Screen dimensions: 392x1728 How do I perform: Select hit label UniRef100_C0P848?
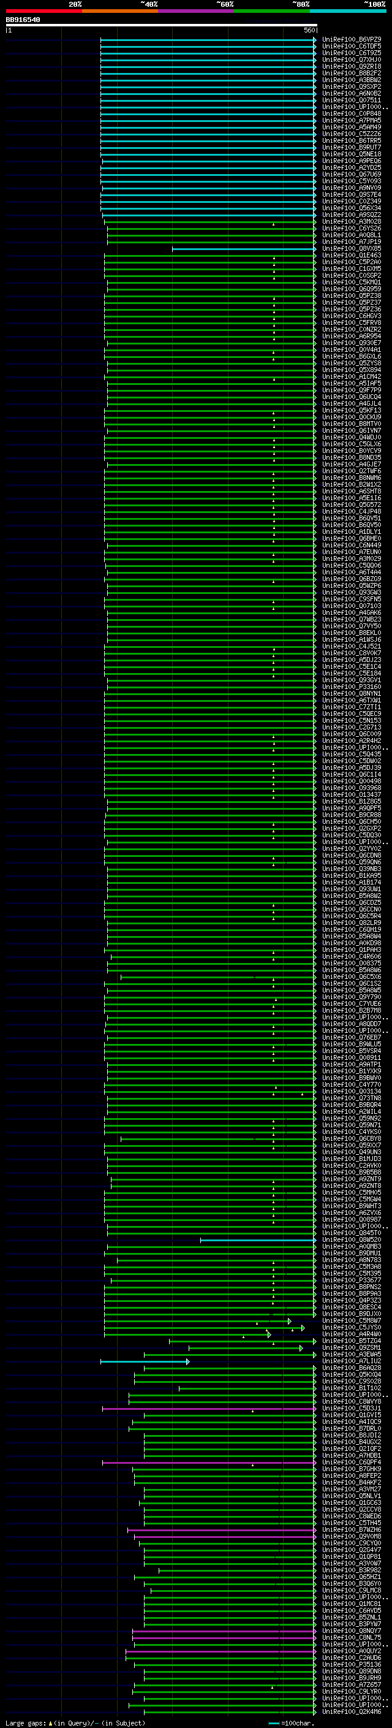352,113
